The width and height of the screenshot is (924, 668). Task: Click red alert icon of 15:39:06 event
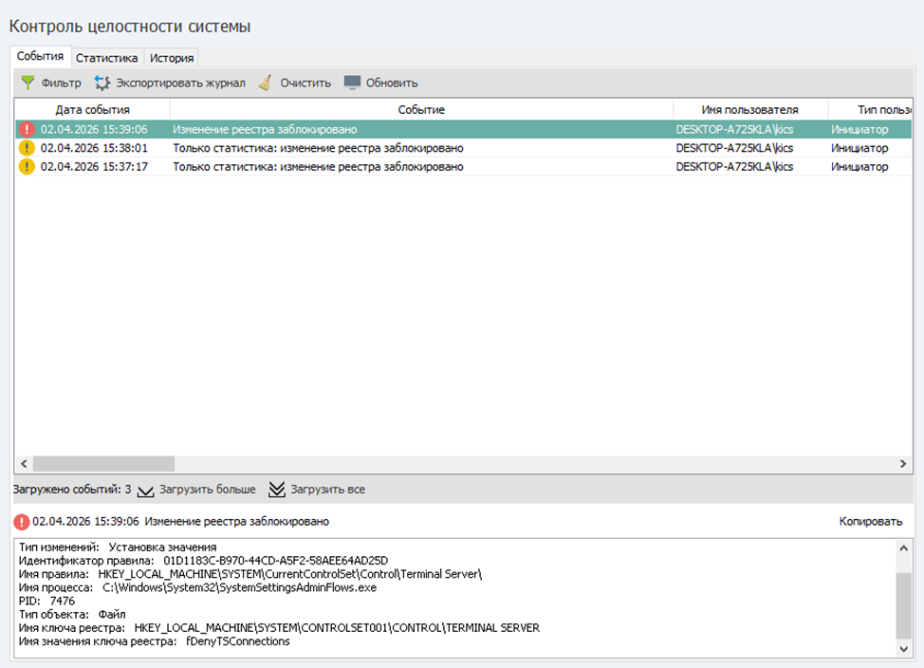point(27,129)
